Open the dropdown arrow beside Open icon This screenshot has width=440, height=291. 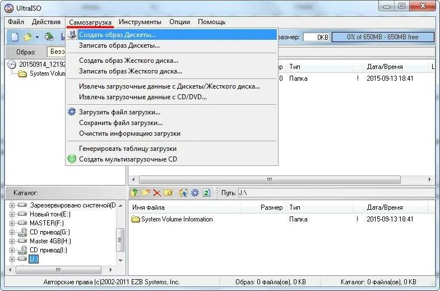click(x=37, y=37)
